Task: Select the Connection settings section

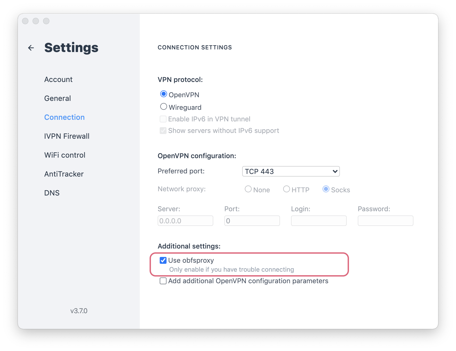Action: click(64, 117)
